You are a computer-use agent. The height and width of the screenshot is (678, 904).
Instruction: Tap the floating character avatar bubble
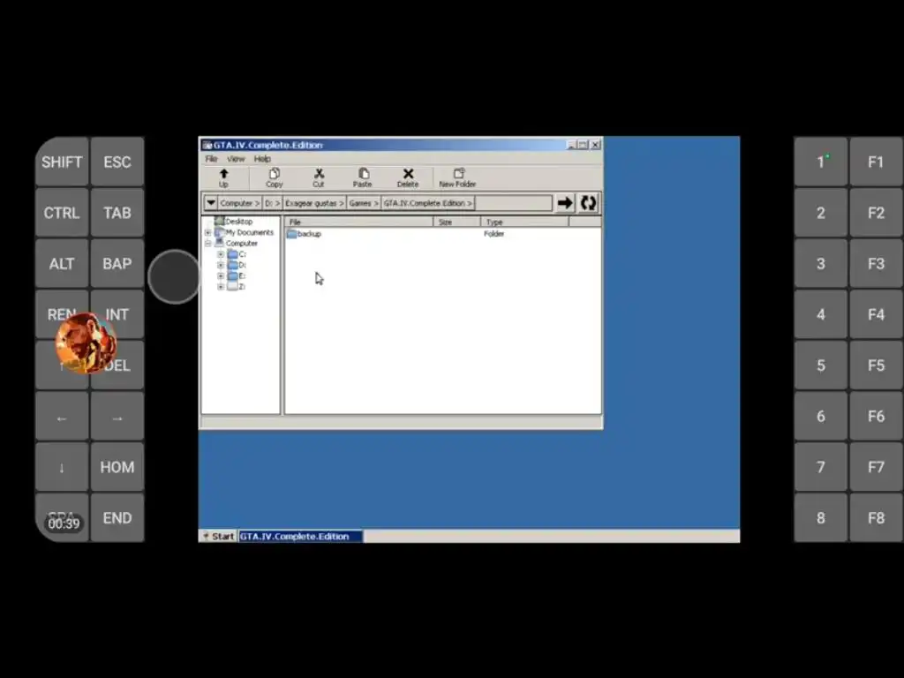click(86, 343)
